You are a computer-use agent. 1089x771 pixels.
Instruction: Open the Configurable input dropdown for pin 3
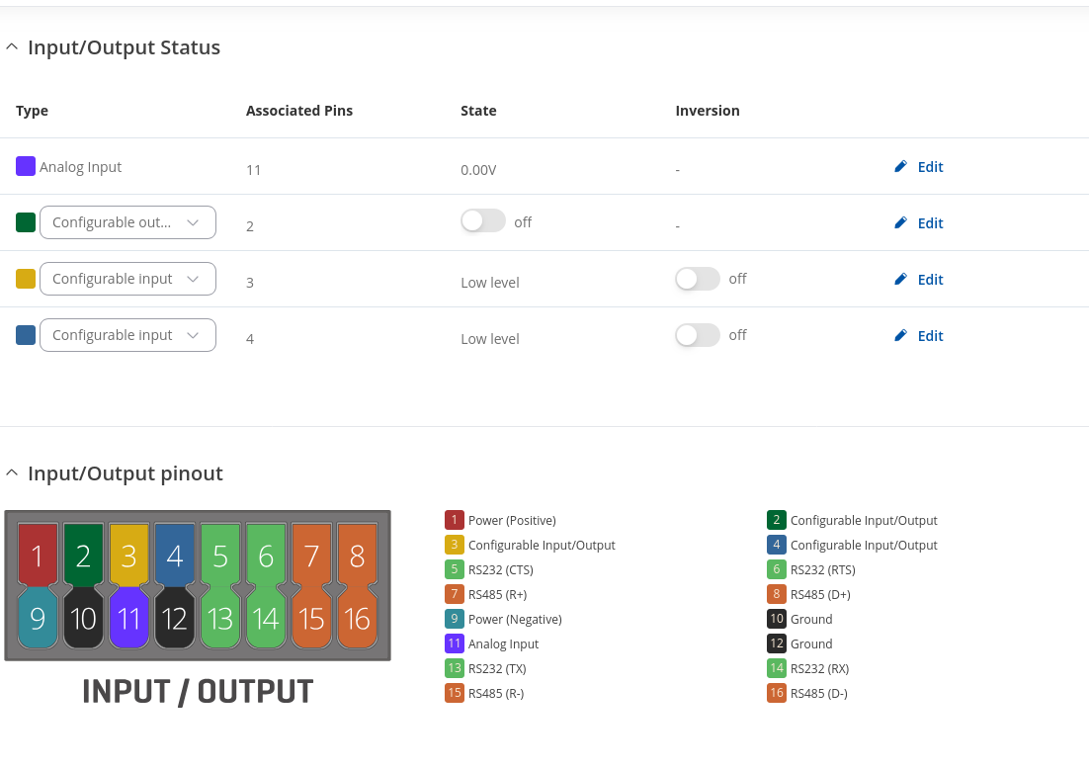click(x=127, y=280)
